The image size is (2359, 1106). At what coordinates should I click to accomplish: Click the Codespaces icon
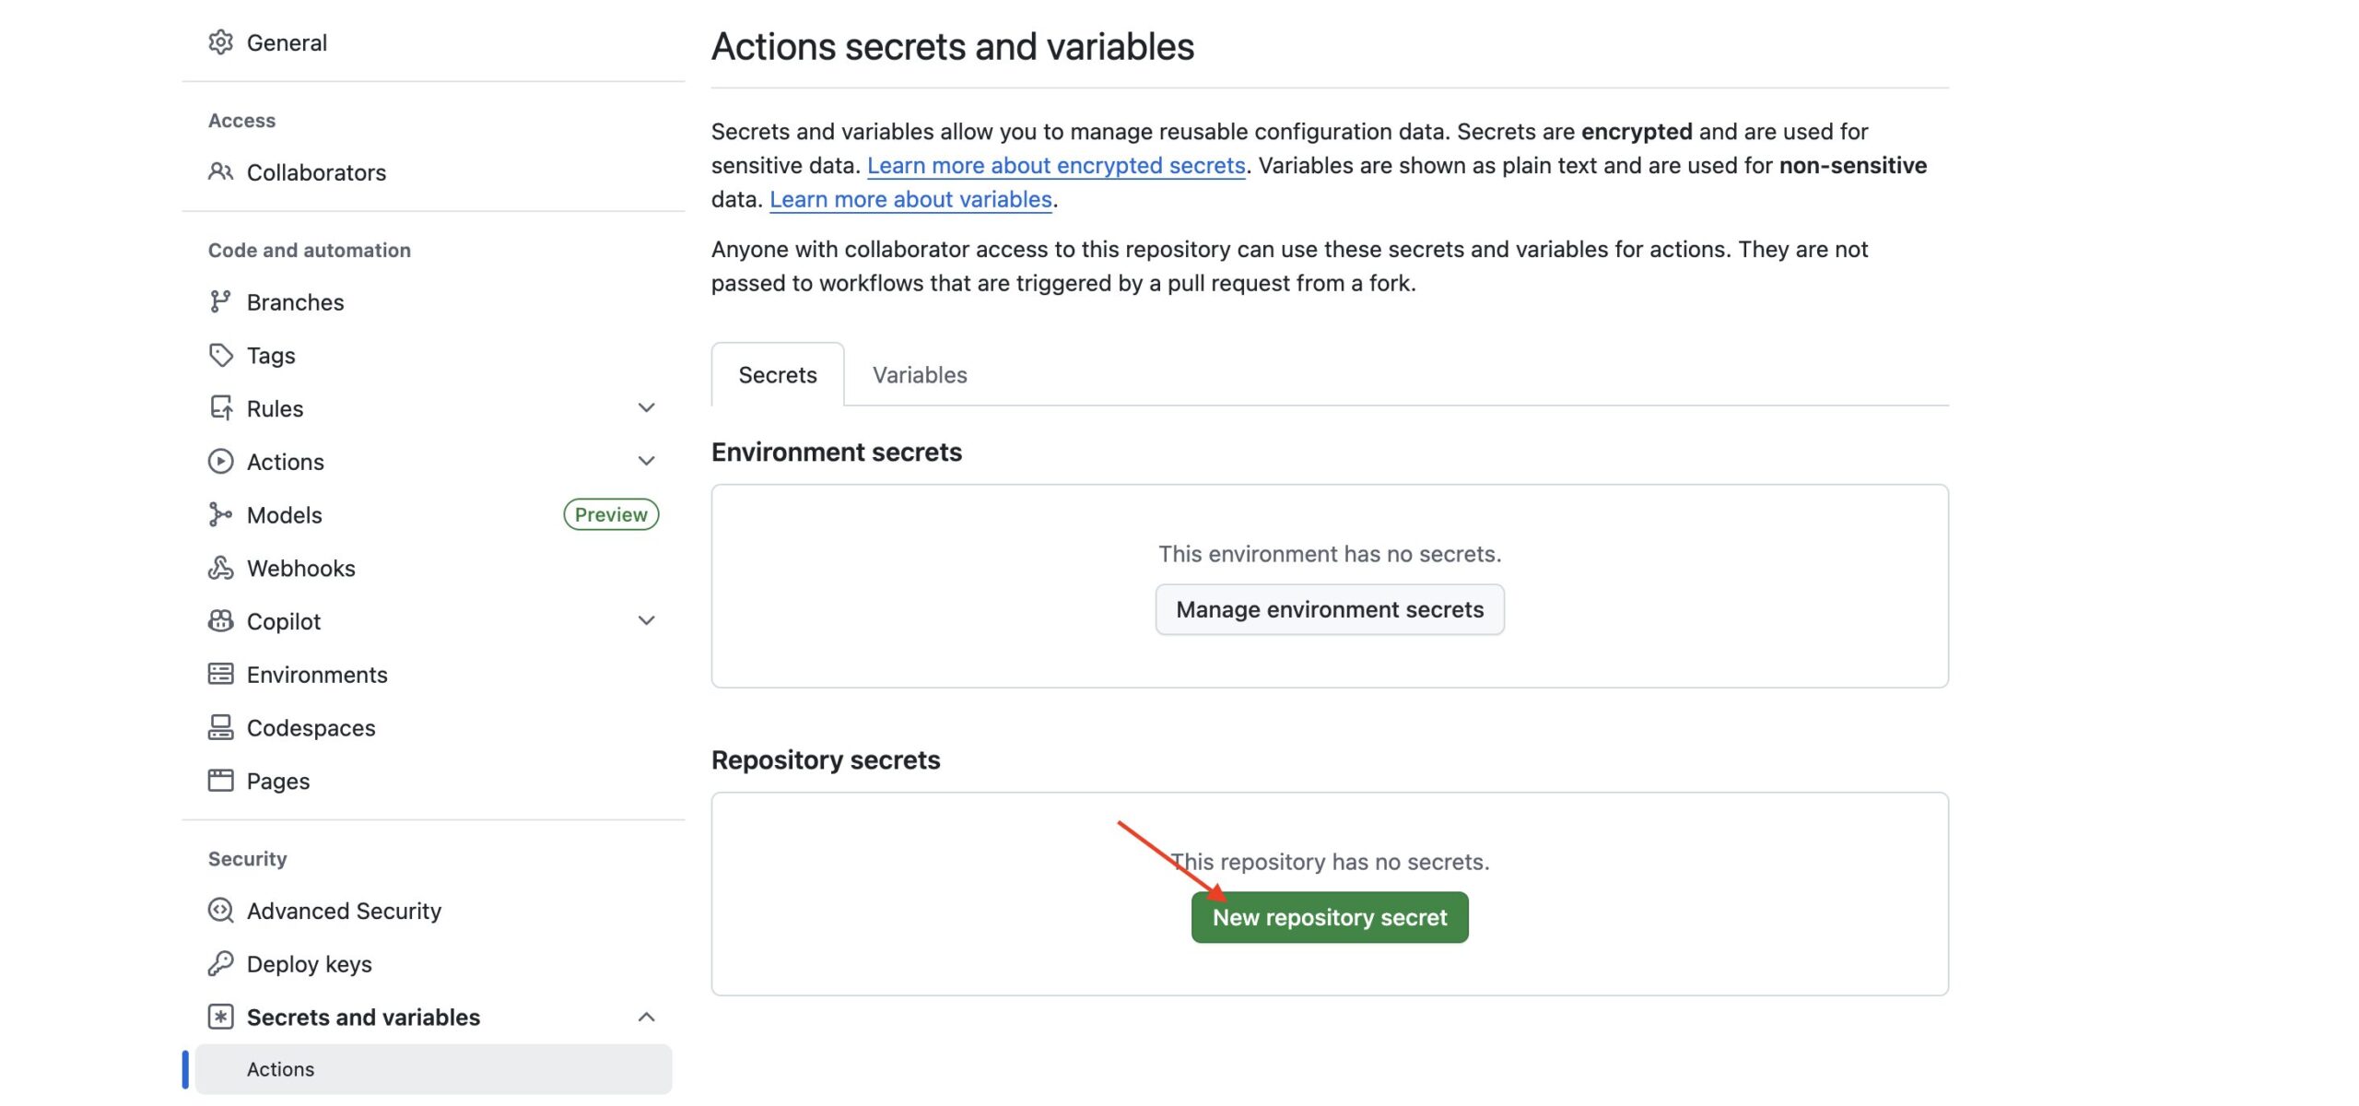coord(220,728)
